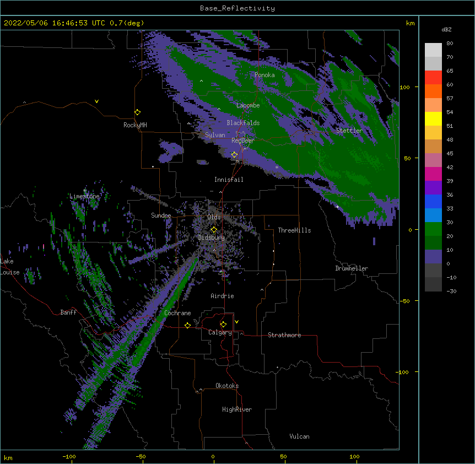Pick the yellow 51-54 dBZ swatch
This screenshot has height=464, width=475.
coord(433,118)
